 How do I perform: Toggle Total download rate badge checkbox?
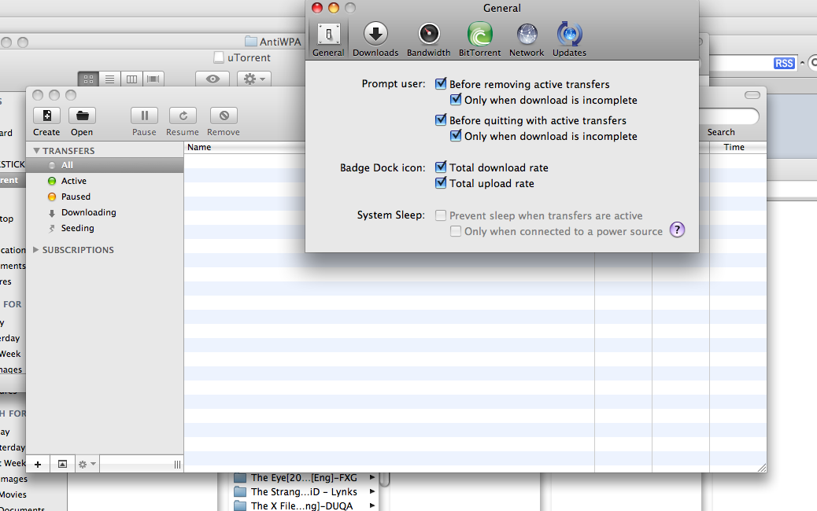pos(441,167)
